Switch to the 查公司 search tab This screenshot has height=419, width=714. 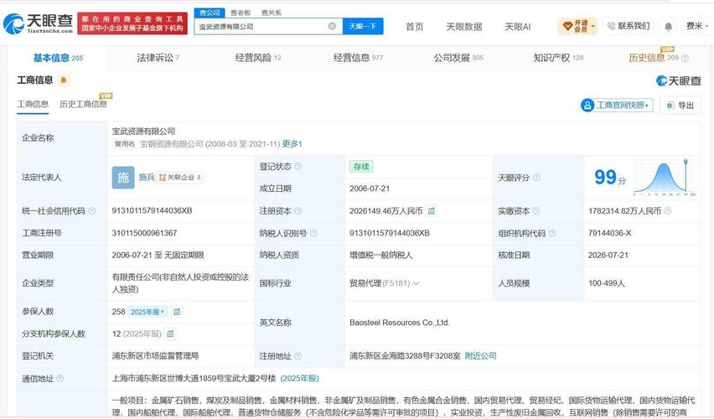click(x=210, y=13)
